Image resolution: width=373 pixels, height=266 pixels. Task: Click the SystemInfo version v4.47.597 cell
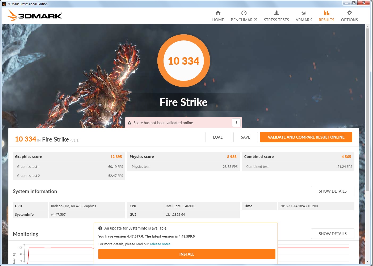point(87,214)
